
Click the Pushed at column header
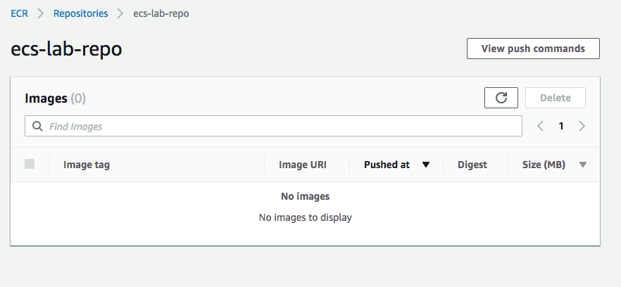(x=387, y=165)
